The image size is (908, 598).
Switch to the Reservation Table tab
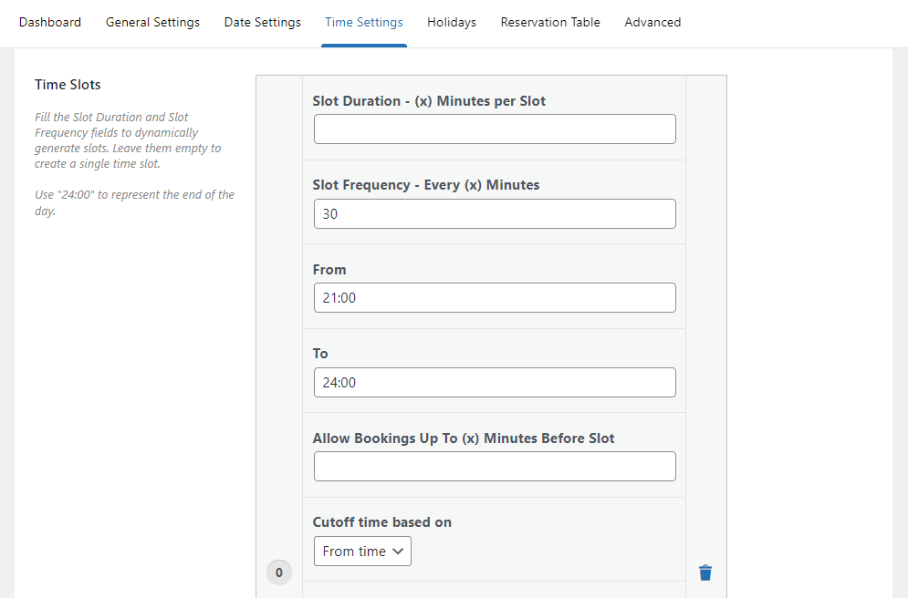[550, 22]
